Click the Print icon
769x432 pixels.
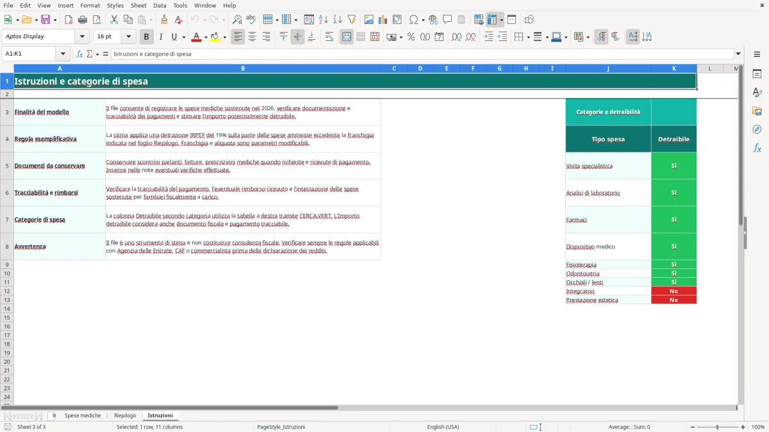(83, 20)
